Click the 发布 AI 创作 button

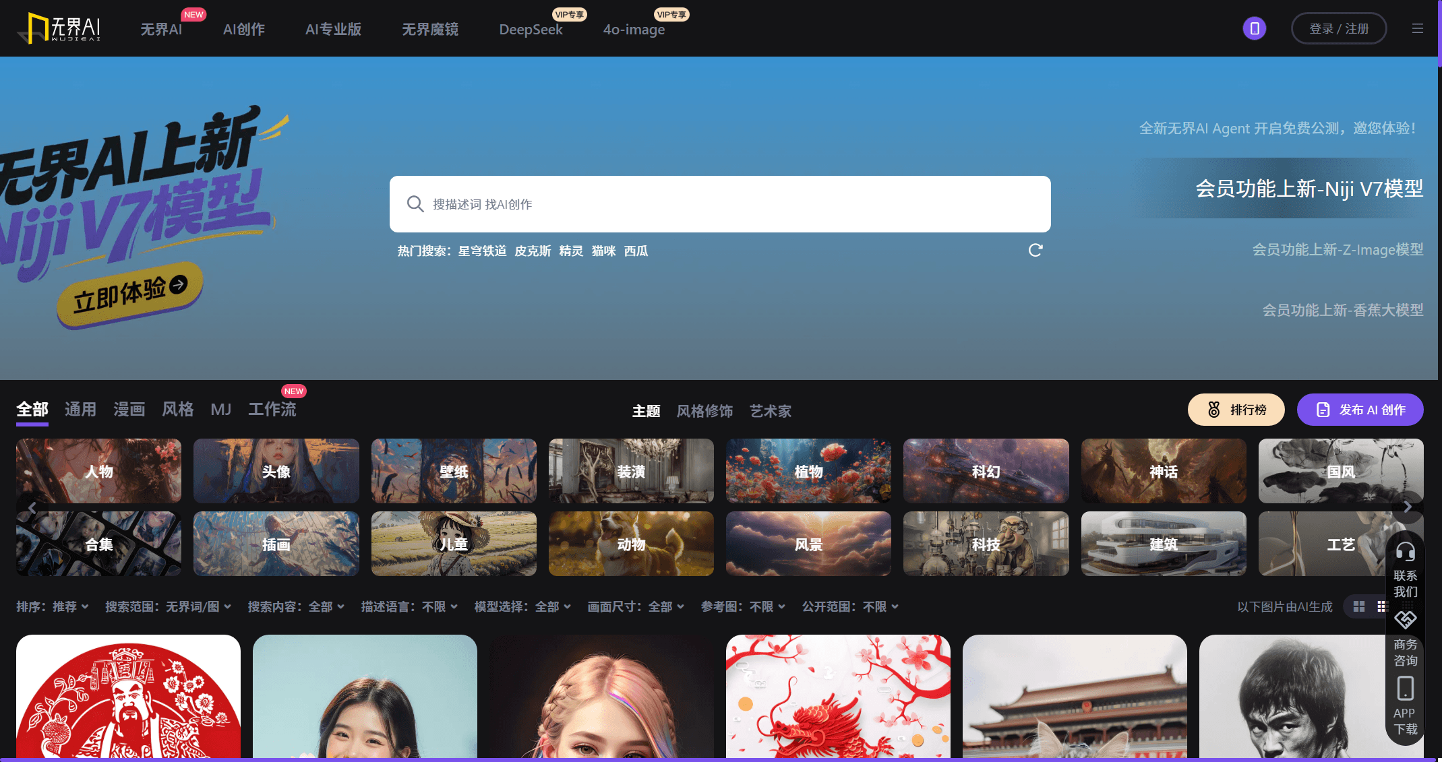click(1360, 409)
